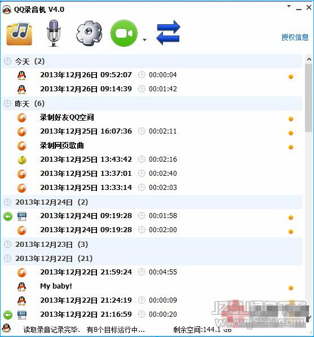Open settings with the gear icon
Viewport: 314px width, 337px height.
click(x=89, y=33)
